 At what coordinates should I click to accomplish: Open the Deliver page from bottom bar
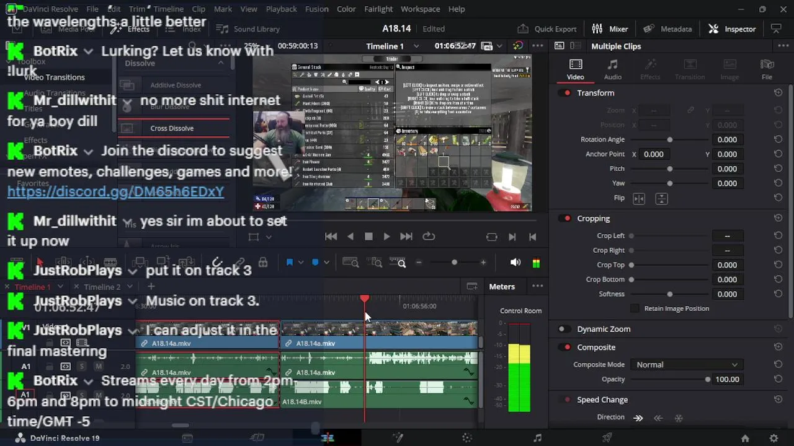click(x=607, y=438)
